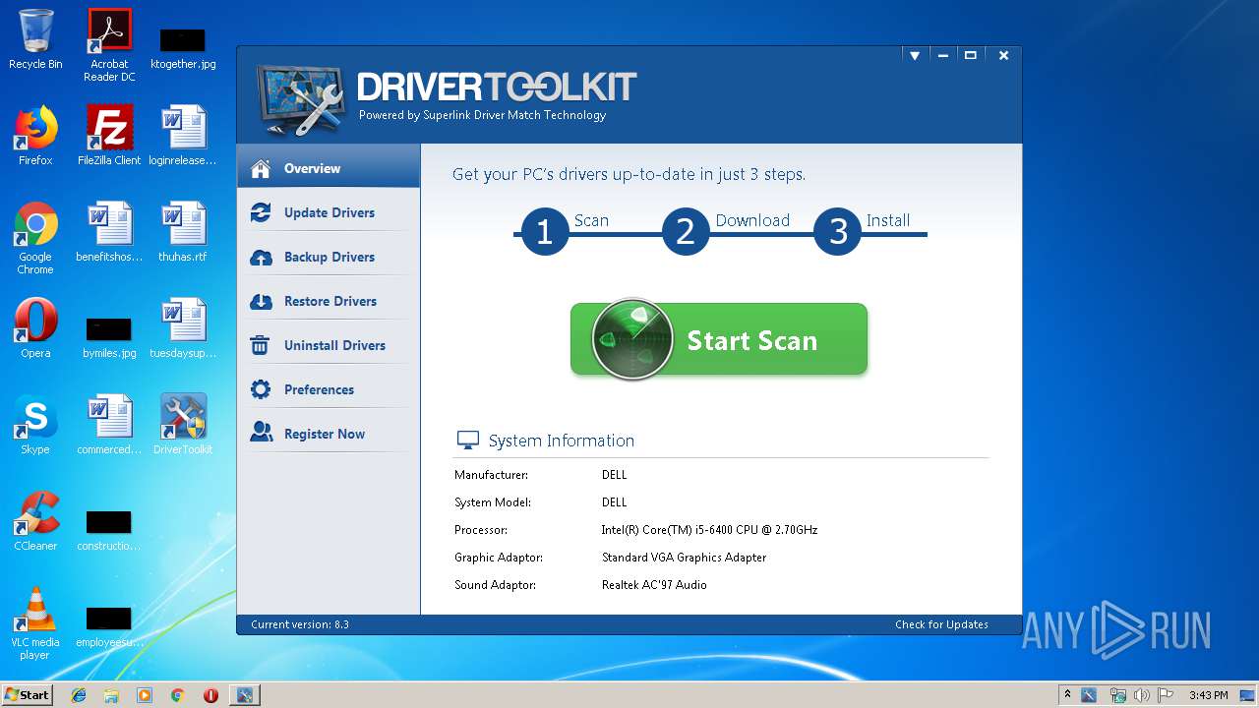Viewport: 1259px width, 708px height.
Task: Select Register Now in sidebar
Action: tap(329, 434)
